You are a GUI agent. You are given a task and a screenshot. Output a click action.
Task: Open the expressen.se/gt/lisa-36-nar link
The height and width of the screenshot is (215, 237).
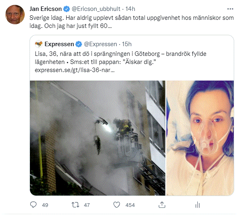(x=75, y=70)
